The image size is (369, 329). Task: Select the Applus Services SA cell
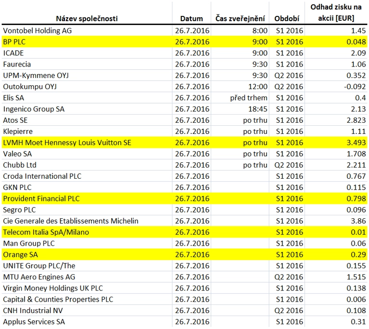click(x=34, y=322)
